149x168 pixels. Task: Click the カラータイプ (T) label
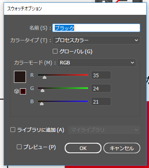(31, 40)
